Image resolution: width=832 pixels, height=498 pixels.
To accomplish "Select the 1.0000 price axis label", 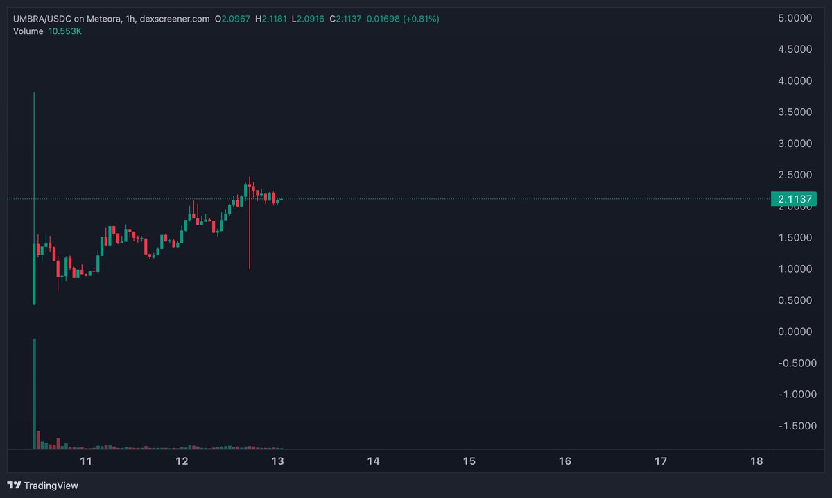I will [x=796, y=268].
